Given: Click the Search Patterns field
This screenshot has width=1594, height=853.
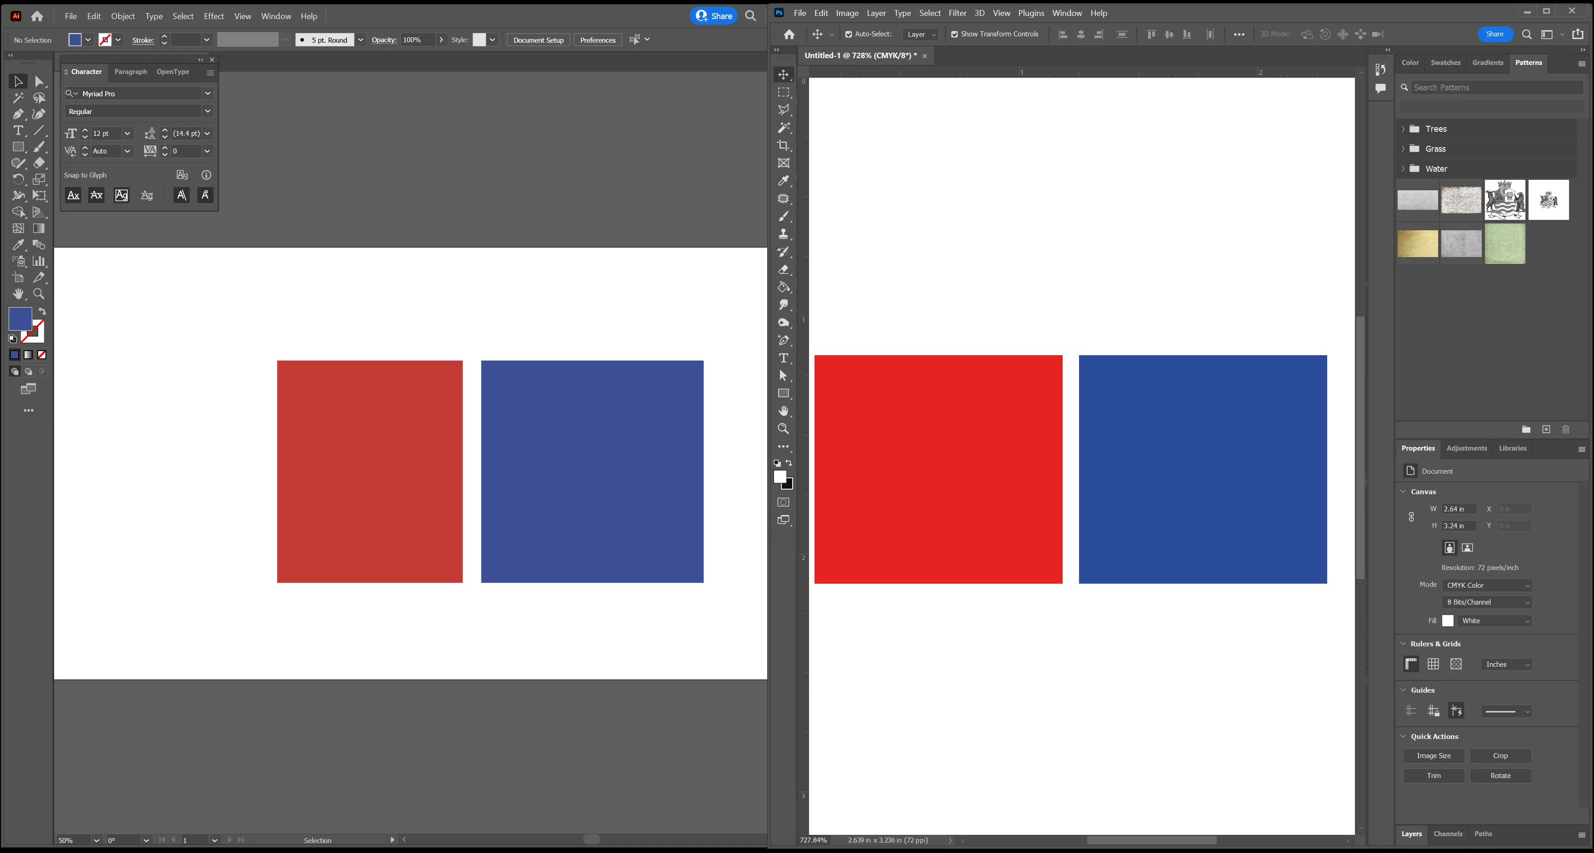Looking at the screenshot, I should tap(1496, 88).
